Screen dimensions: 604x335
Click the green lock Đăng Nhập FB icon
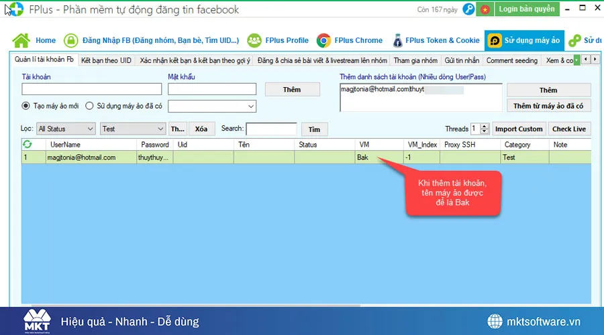(71, 40)
